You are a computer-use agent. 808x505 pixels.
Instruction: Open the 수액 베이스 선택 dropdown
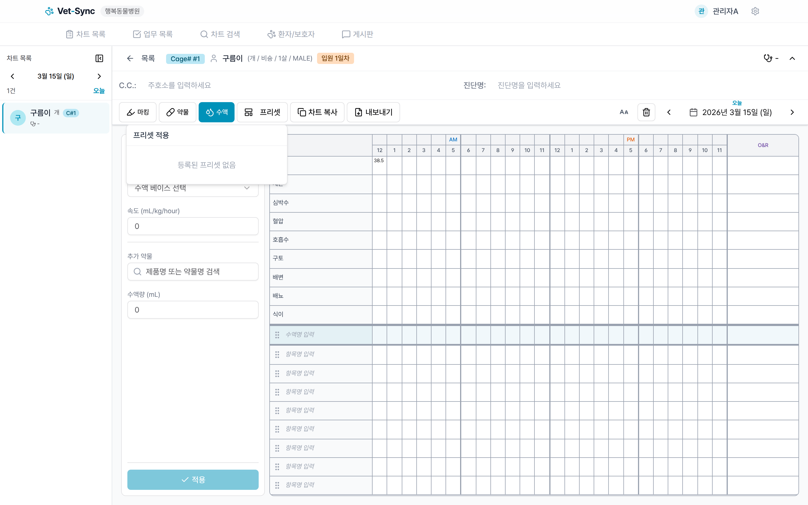tap(193, 188)
